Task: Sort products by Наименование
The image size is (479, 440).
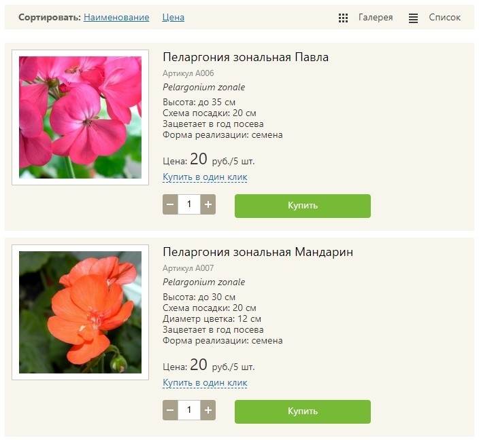Action: (116, 17)
